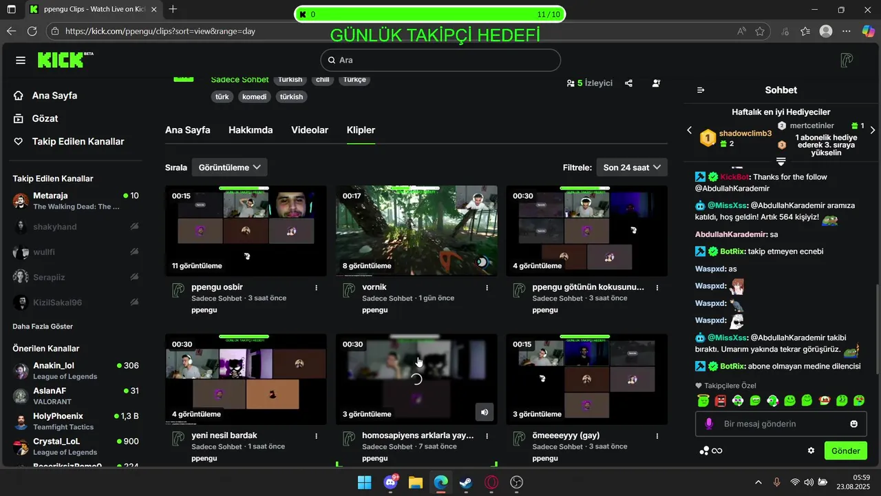Open a new browser tab
The image size is (881, 496).
(173, 10)
